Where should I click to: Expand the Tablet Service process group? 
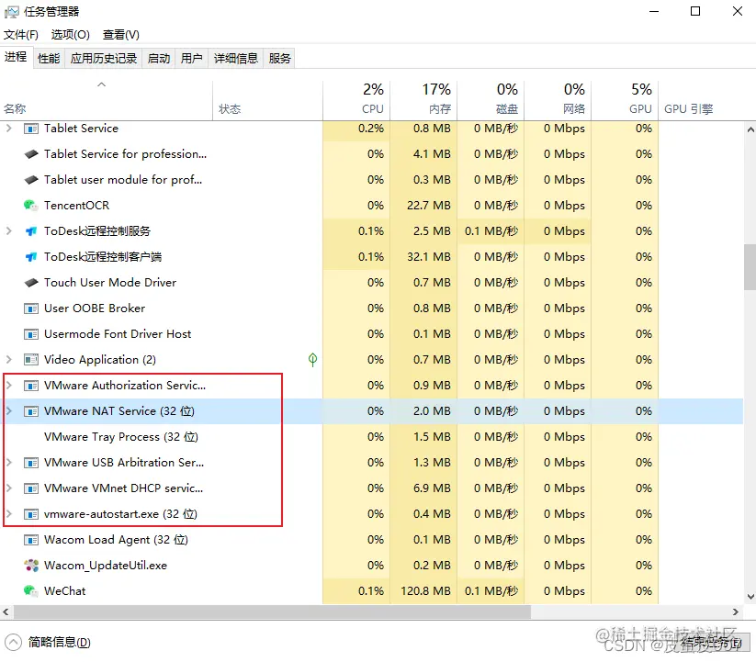coord(8,129)
